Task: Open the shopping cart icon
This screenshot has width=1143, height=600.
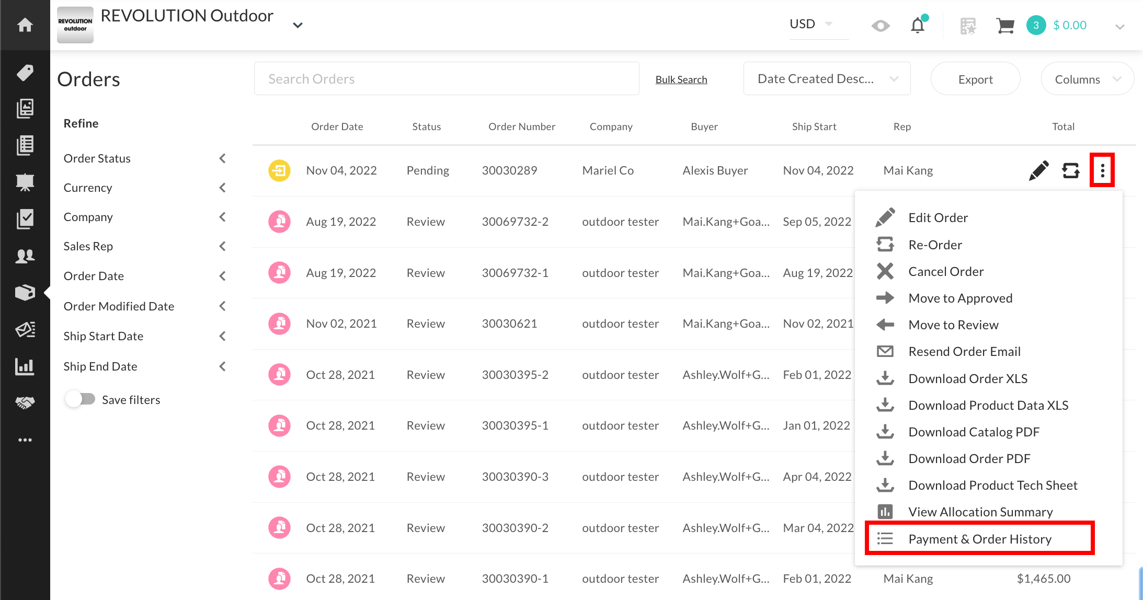Action: click(x=1004, y=25)
